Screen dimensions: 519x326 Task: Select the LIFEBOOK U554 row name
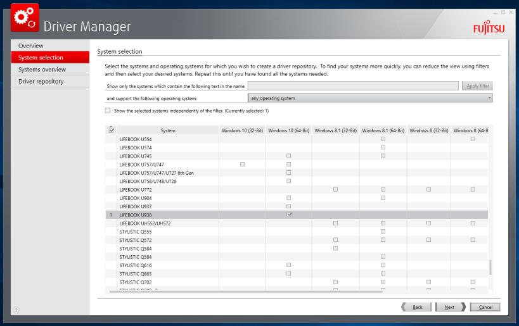136,139
